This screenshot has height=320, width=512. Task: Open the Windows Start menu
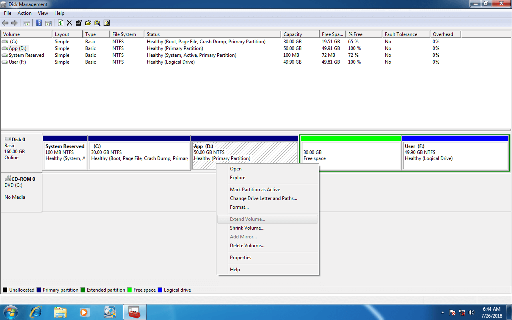tap(10, 312)
